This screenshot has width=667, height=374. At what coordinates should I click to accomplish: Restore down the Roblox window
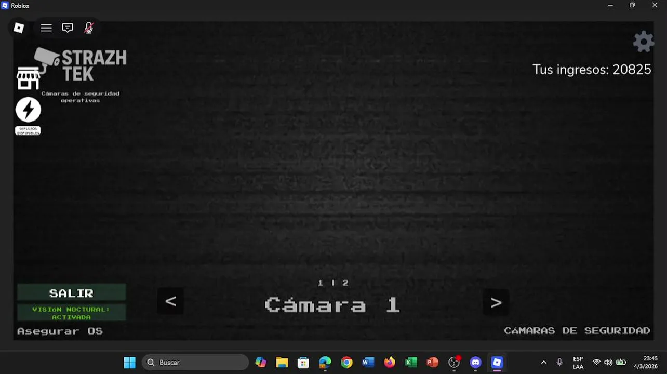pyautogui.click(x=632, y=5)
